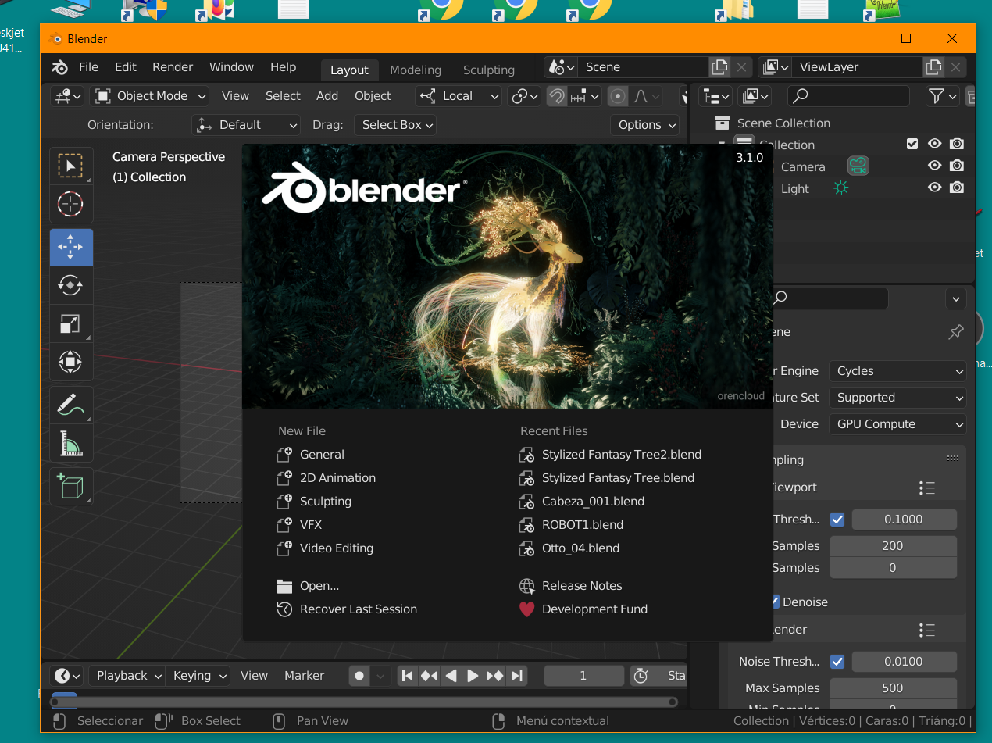Open the Device GPU Compute dropdown
Image resolution: width=992 pixels, height=743 pixels.
click(x=897, y=424)
